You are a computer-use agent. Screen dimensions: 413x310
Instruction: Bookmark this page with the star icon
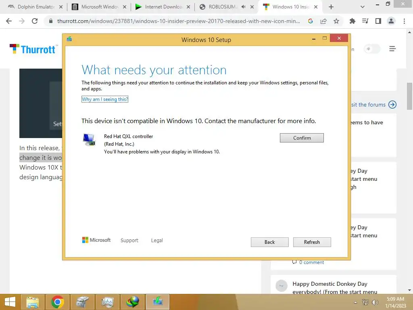coord(336,21)
